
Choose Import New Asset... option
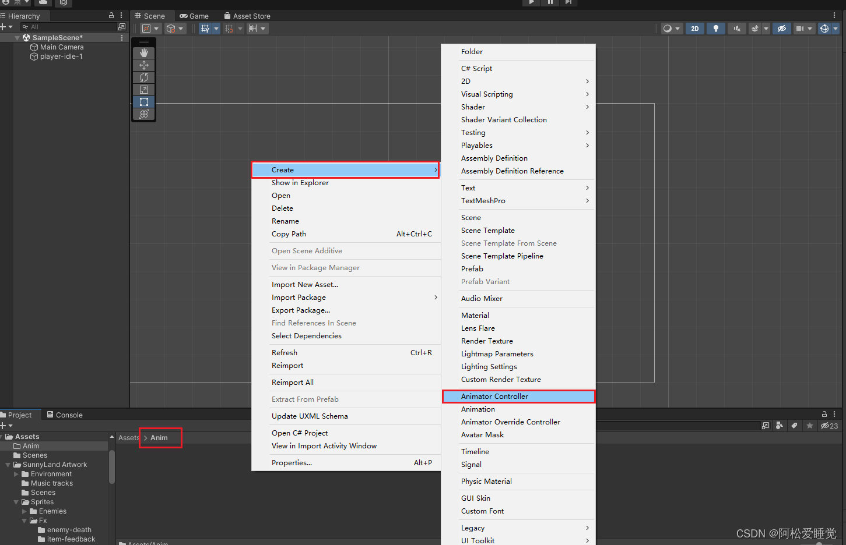[x=346, y=285]
